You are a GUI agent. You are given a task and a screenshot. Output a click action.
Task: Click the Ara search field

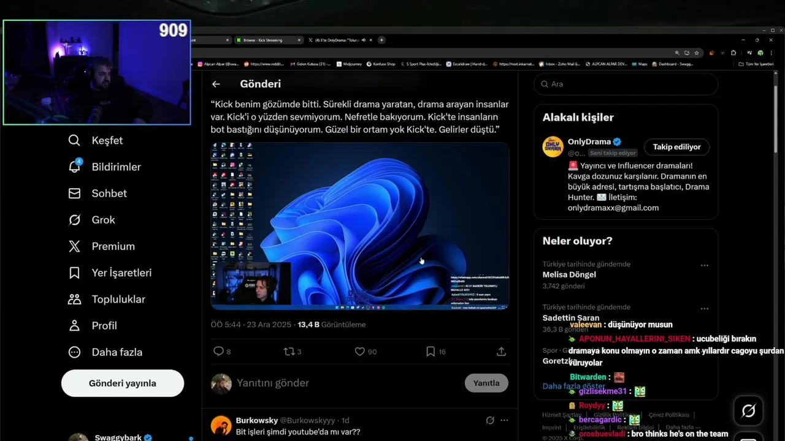[x=626, y=84]
